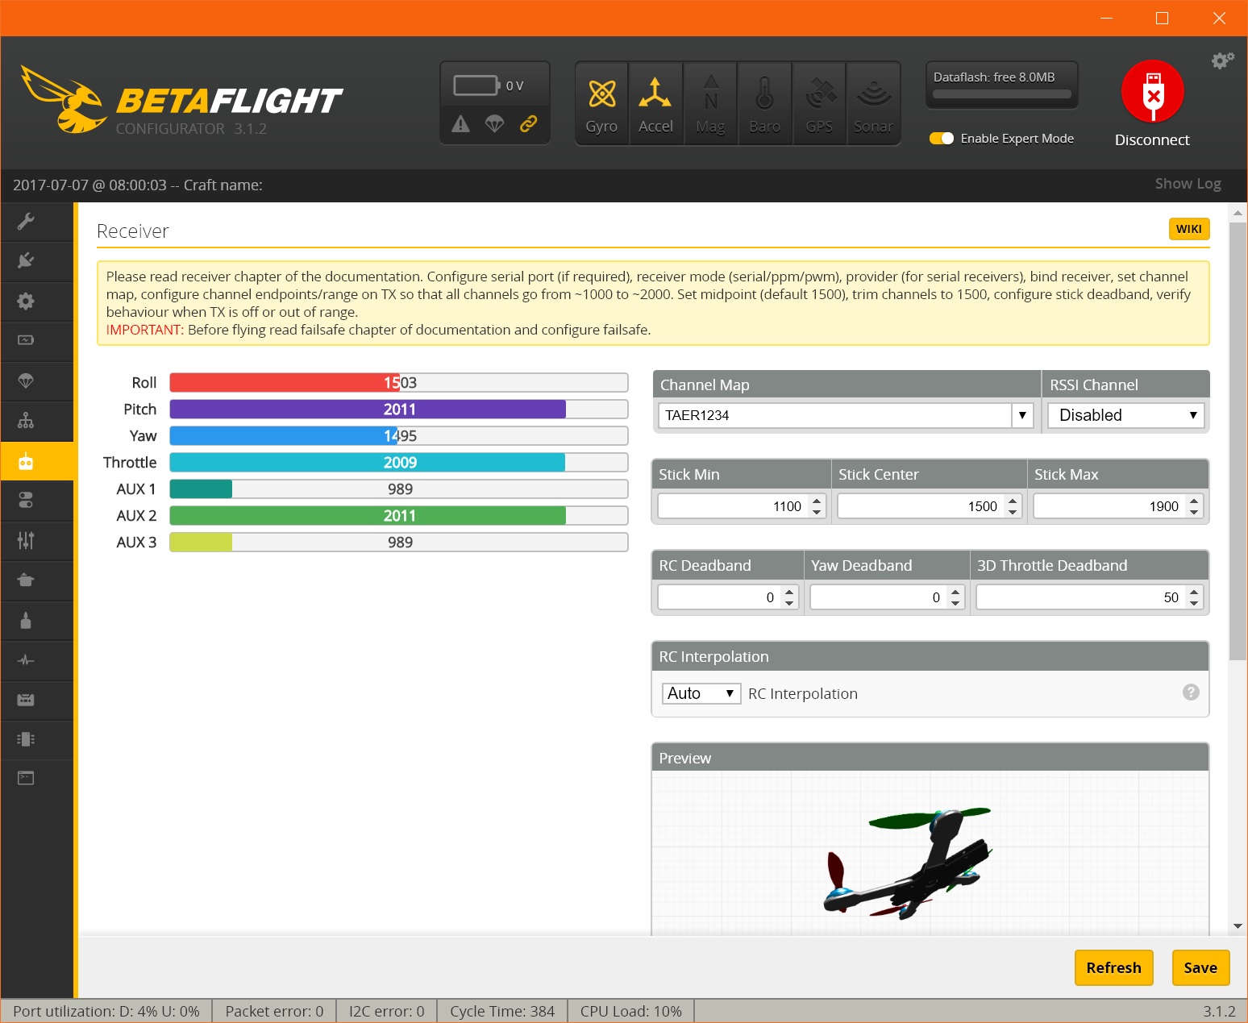Viewport: 1248px width, 1023px height.
Task: Click the arming warning triangle icon
Action: [460, 123]
